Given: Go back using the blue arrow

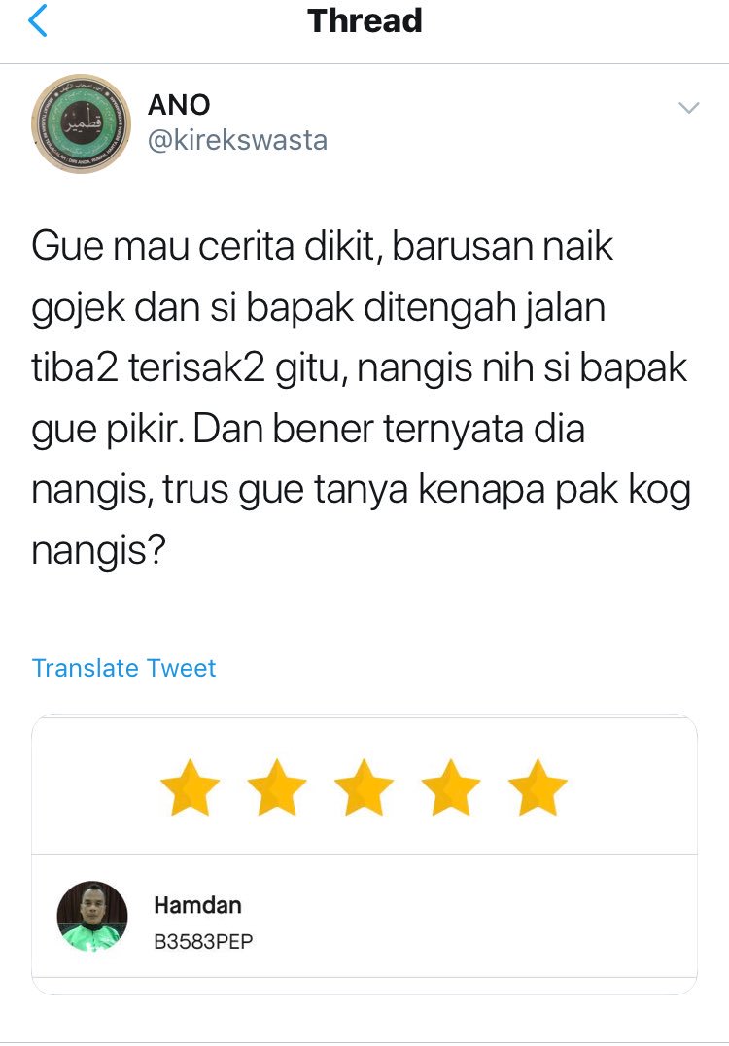Looking at the screenshot, I should [x=37, y=20].
